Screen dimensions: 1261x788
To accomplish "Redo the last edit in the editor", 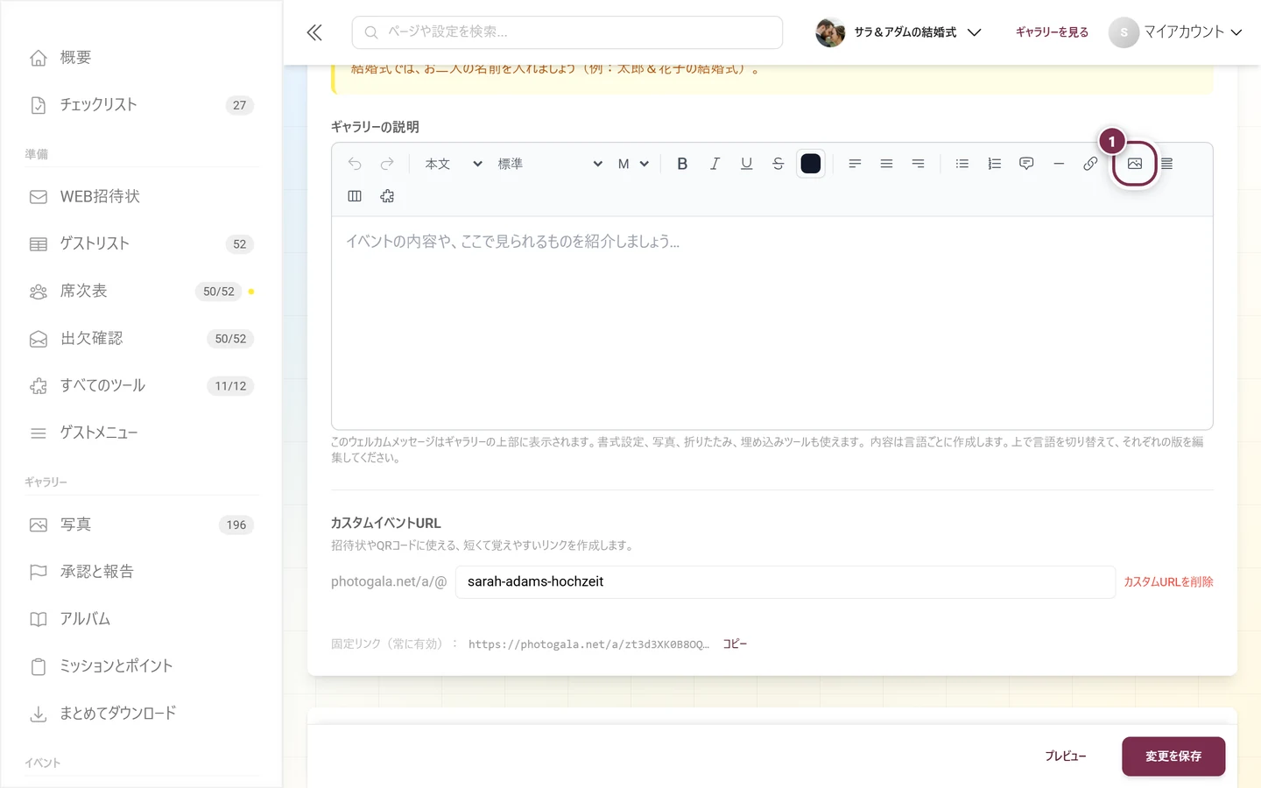I will (387, 164).
